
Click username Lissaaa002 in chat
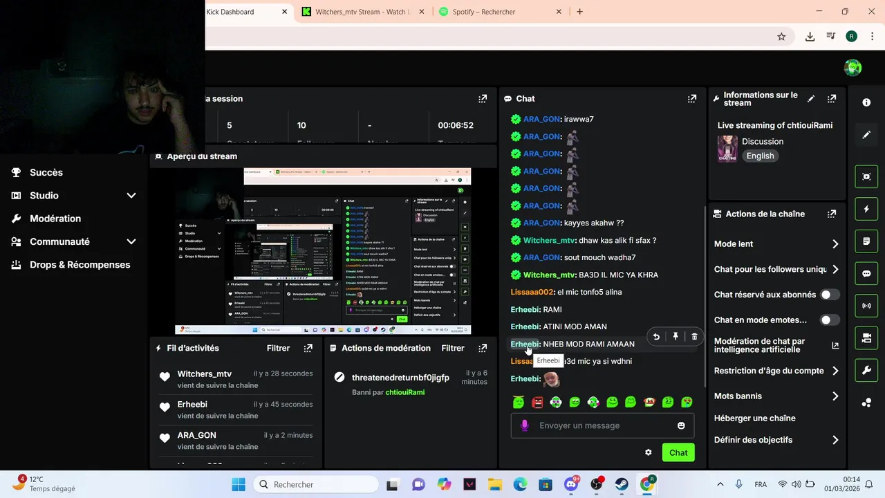point(532,292)
